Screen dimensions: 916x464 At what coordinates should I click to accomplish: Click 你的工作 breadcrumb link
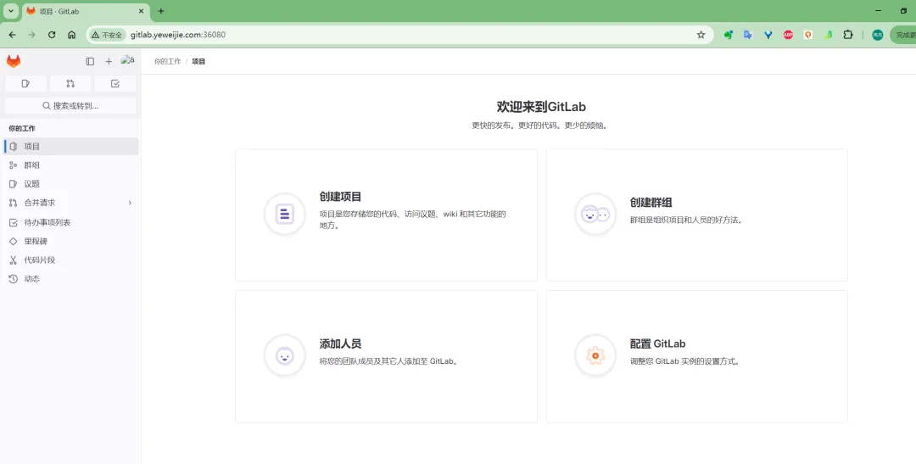tap(167, 62)
